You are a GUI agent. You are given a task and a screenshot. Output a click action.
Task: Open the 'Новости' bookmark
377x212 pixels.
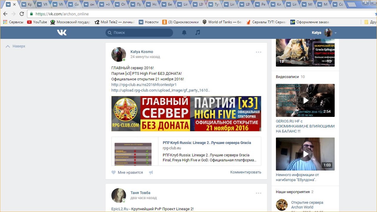tap(149, 22)
